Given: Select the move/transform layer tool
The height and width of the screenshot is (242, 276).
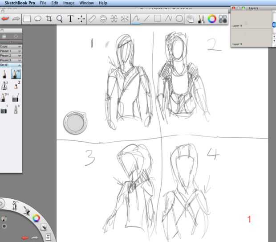Looking at the screenshot, I should (x=81, y=19).
